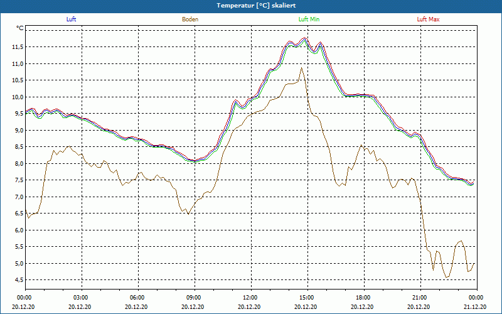Click the '9,5' y-axis value
The image size is (502, 314).
pos(19,114)
